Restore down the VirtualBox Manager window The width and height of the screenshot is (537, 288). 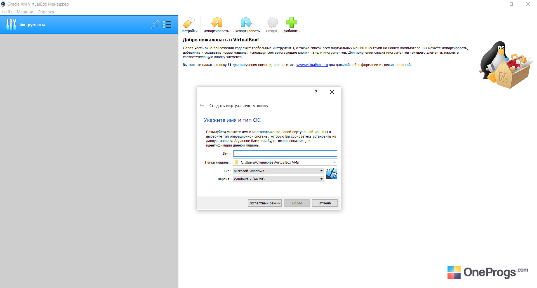pyautogui.click(x=512, y=4)
